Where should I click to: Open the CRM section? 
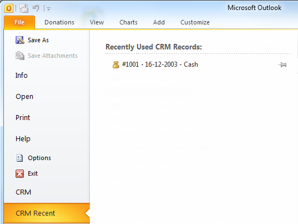click(23, 192)
